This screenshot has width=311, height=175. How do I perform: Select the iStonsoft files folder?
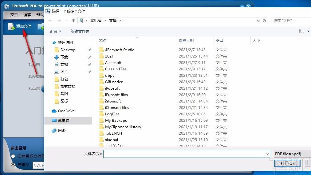pyautogui.click(x=117, y=107)
